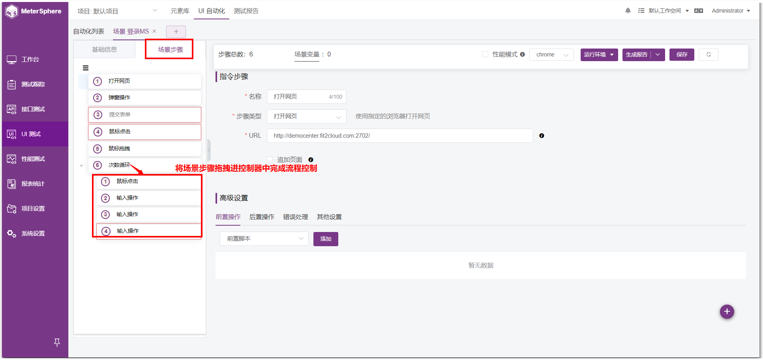The height and width of the screenshot is (361, 763).
Task: Open the 项目设置 sidebar section
Action: point(35,209)
